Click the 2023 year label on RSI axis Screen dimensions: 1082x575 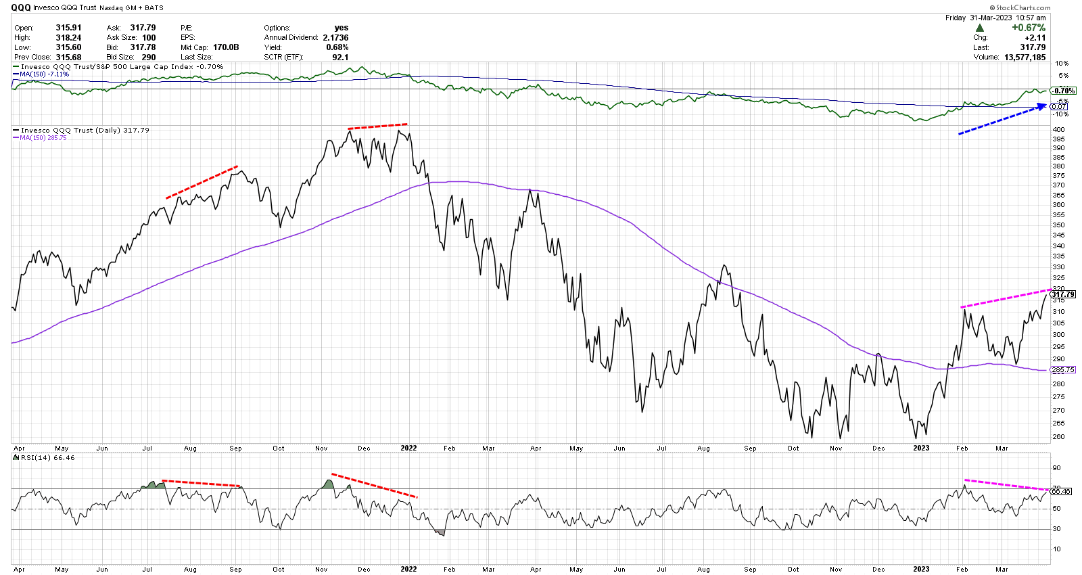tap(921, 569)
